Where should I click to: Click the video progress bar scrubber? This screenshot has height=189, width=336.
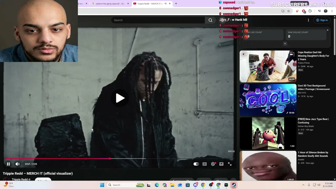coord(109,159)
